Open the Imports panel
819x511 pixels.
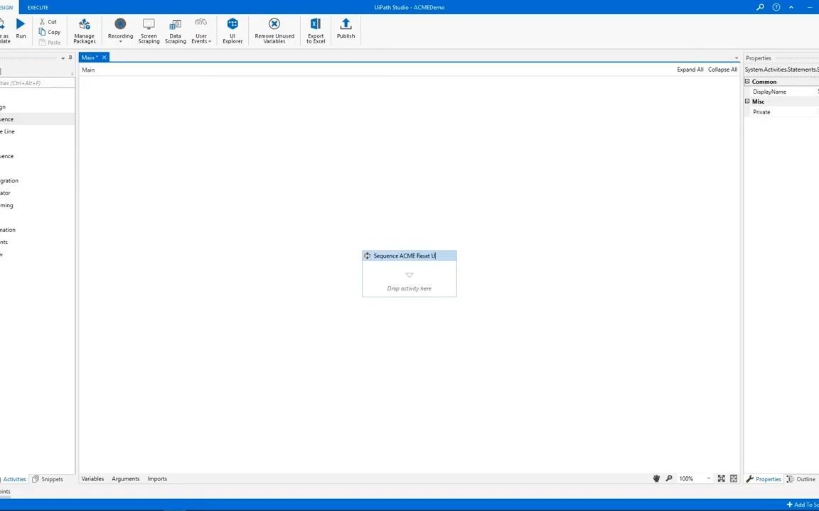point(157,478)
